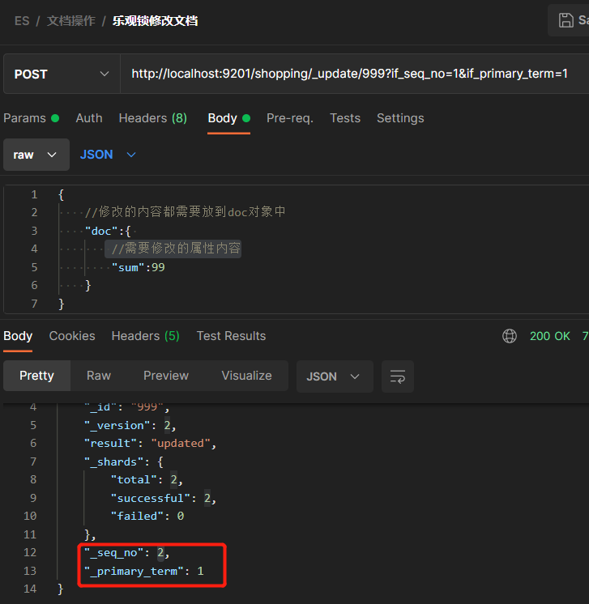
Task: Click the request URL input field
Action: (x=355, y=74)
